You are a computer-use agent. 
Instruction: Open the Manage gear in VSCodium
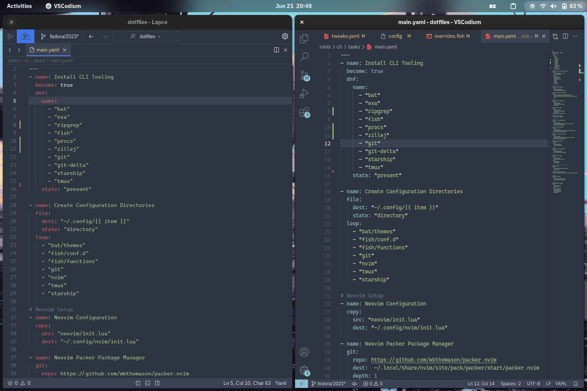pyautogui.click(x=305, y=370)
